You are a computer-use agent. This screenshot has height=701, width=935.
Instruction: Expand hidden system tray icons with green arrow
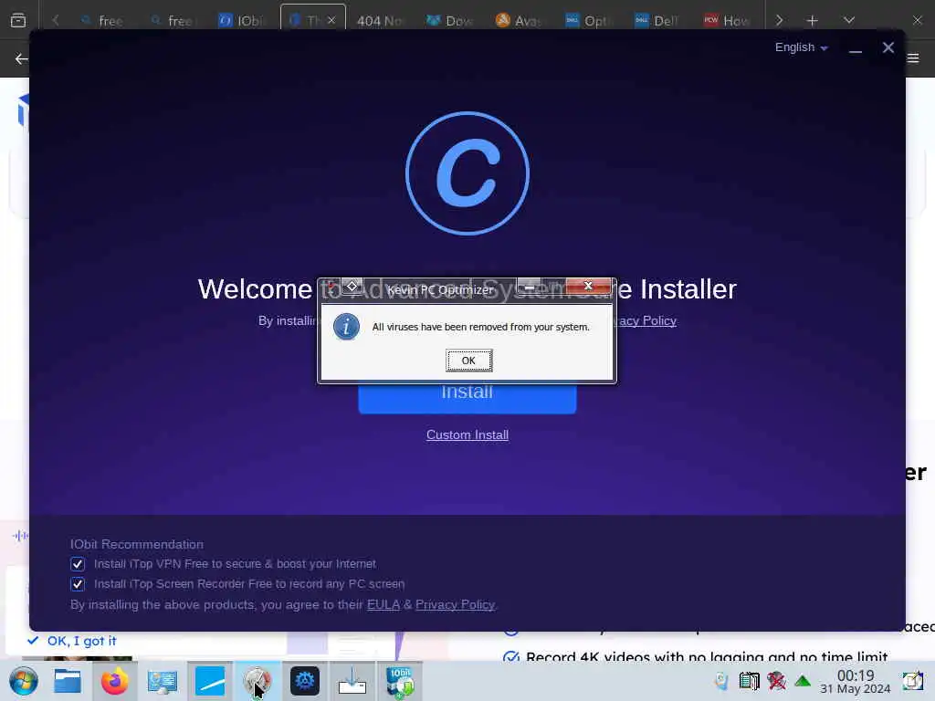803,681
